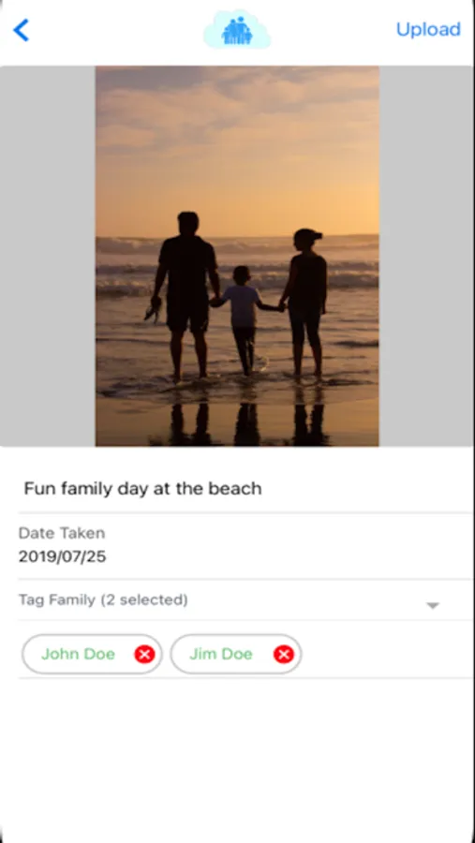Click the Date Taken label
Viewport: 475px width, 843px height.
point(61,533)
